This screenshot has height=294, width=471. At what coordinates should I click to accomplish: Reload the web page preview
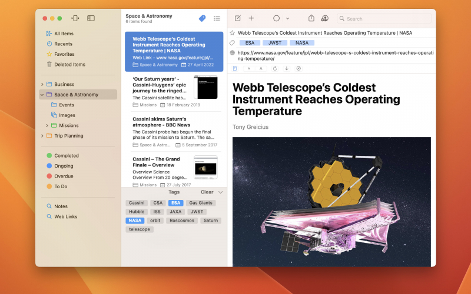(x=274, y=68)
